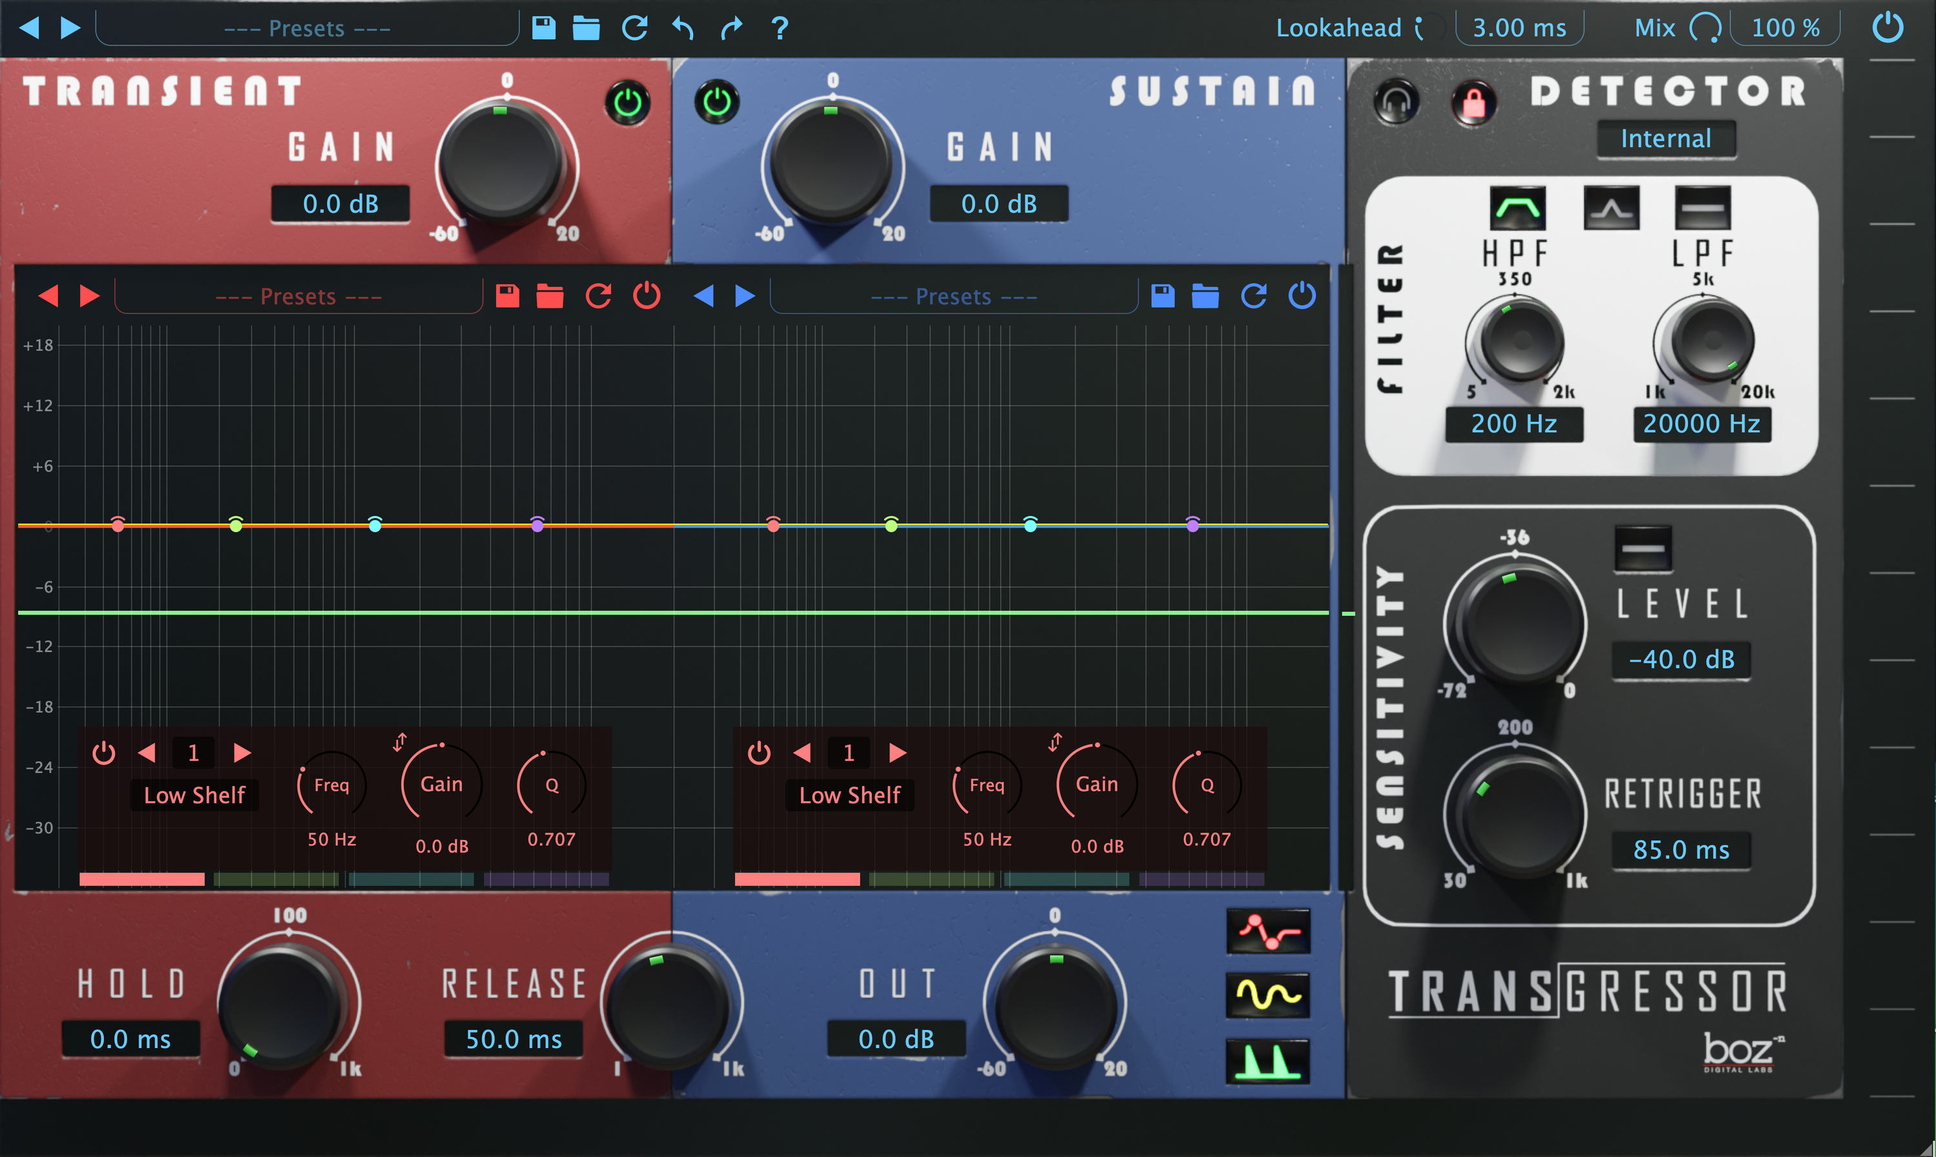Click the Lookahead 3.00 ms value field

[x=1518, y=27]
